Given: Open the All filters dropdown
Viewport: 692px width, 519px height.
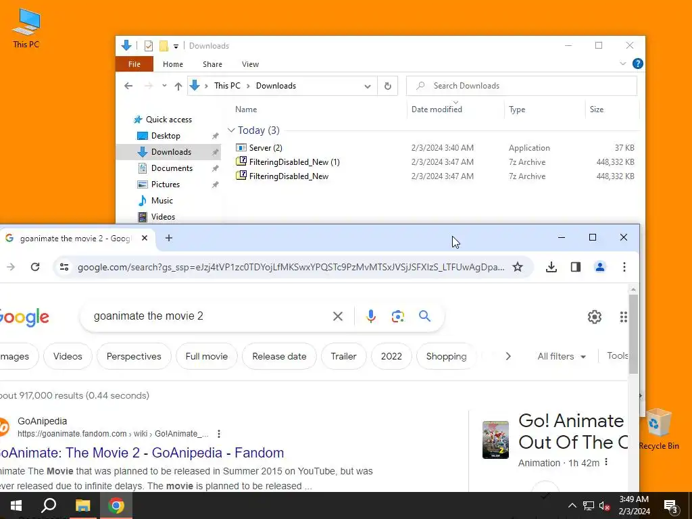Looking at the screenshot, I should pos(562,356).
